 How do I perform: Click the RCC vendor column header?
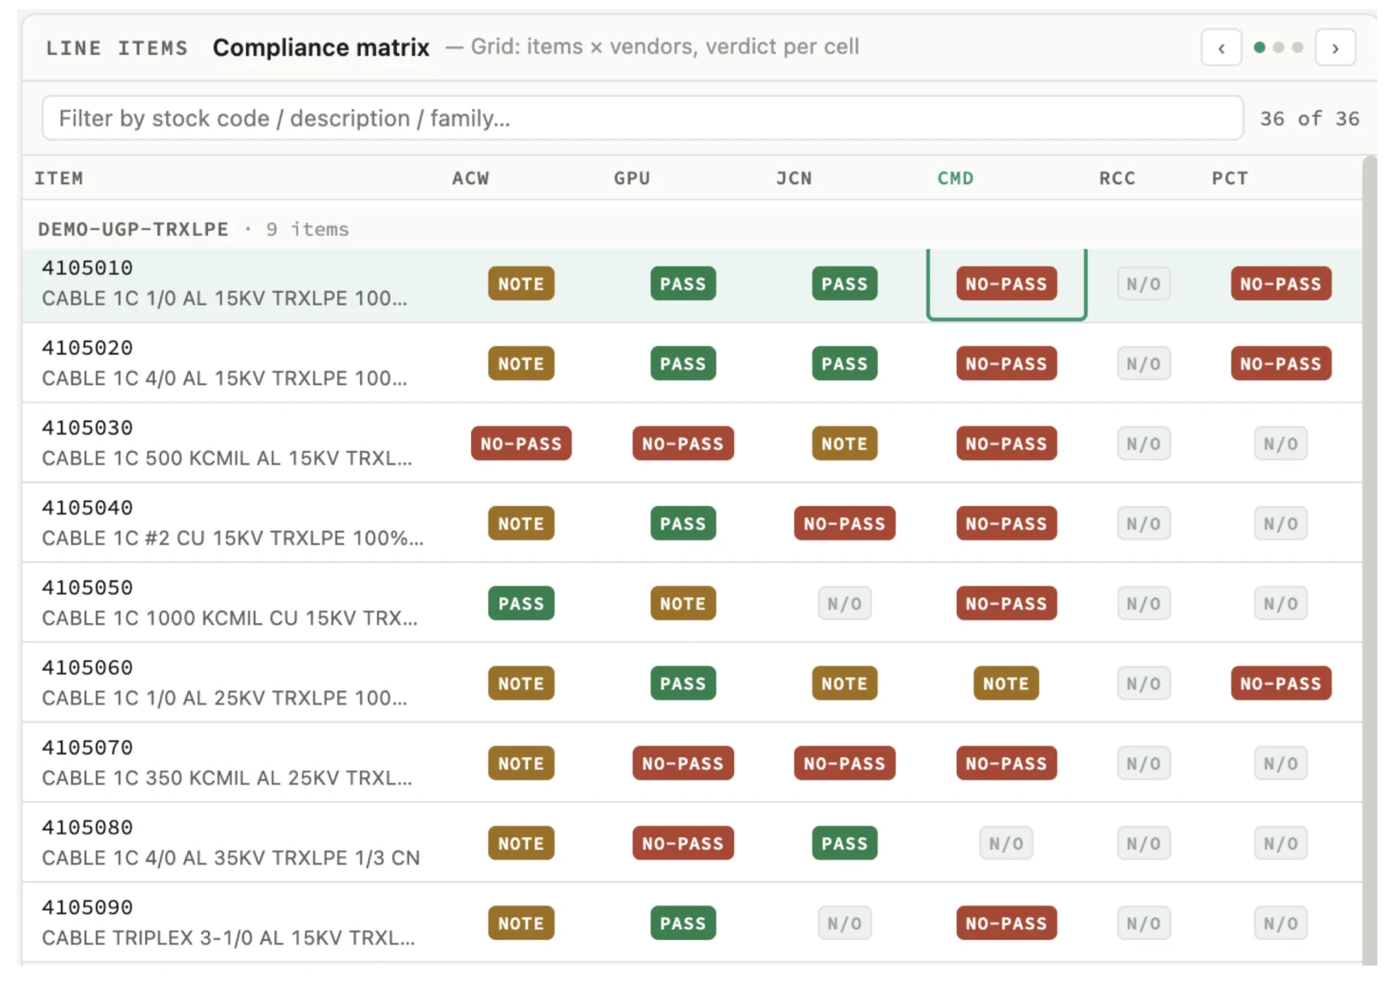[x=1117, y=179]
